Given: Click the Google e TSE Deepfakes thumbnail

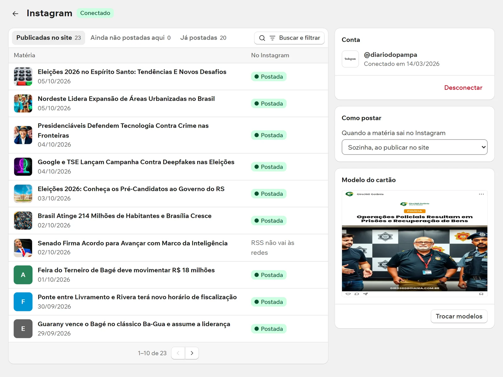Looking at the screenshot, I should 23,167.
